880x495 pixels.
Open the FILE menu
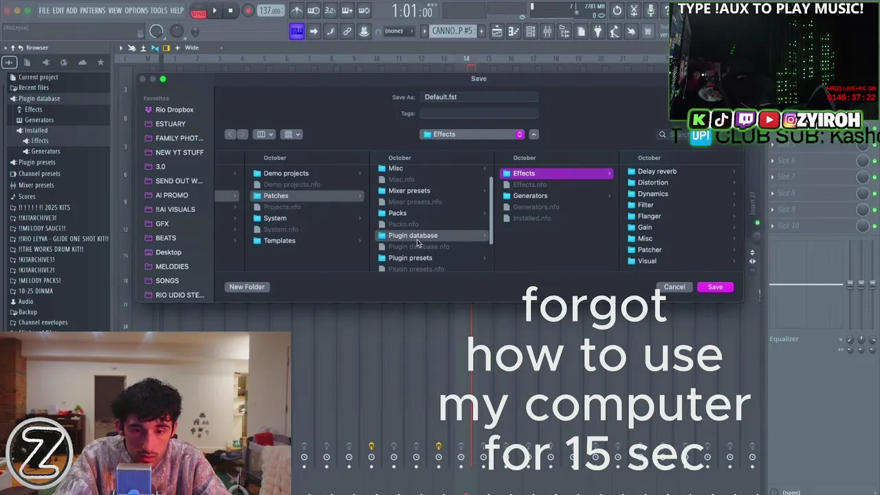pyautogui.click(x=44, y=10)
